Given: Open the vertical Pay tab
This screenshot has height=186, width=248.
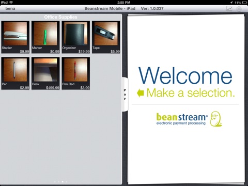Looking at the screenshot, I should 125,95.
